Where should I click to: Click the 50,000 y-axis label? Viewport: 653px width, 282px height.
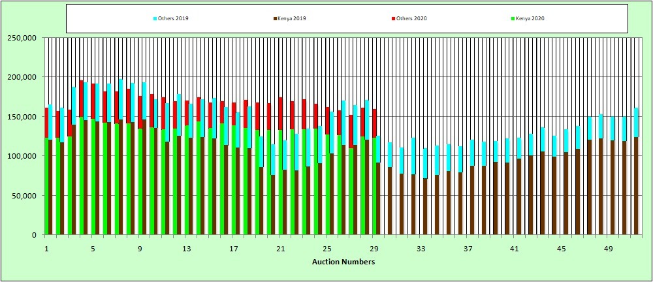click(25, 196)
